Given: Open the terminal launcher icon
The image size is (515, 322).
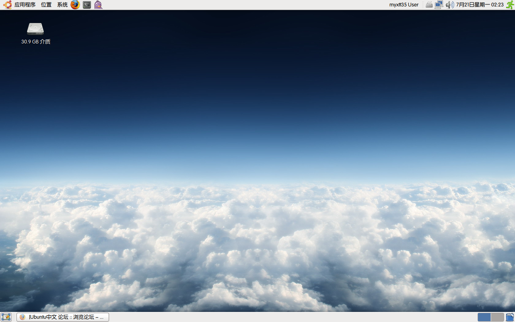Looking at the screenshot, I should coord(87,5).
